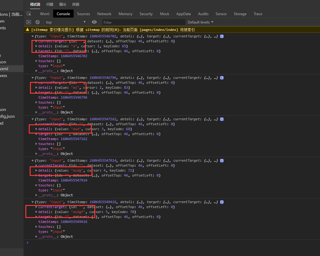This screenshot has height=256, width=320.
Task: Click info badge on timeStamp 1606455546796 log
Action: [x=222, y=78]
